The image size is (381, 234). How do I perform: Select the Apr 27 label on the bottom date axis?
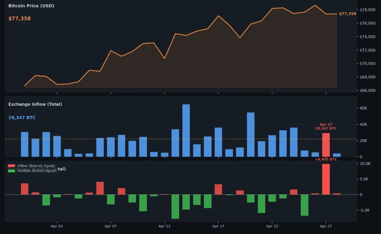click(326, 226)
